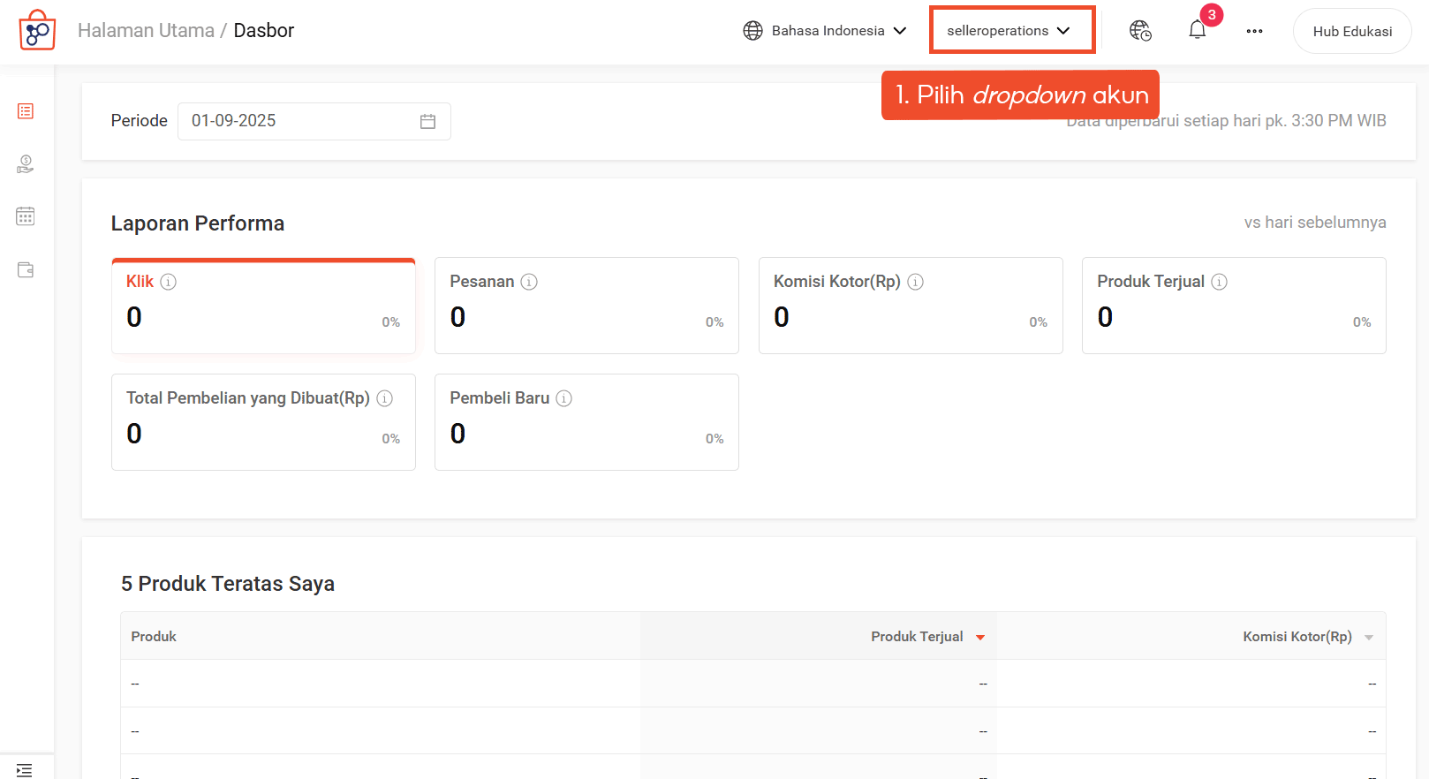
Task: Sort table by Komisi Kotor(Rp) column
Action: [1307, 637]
